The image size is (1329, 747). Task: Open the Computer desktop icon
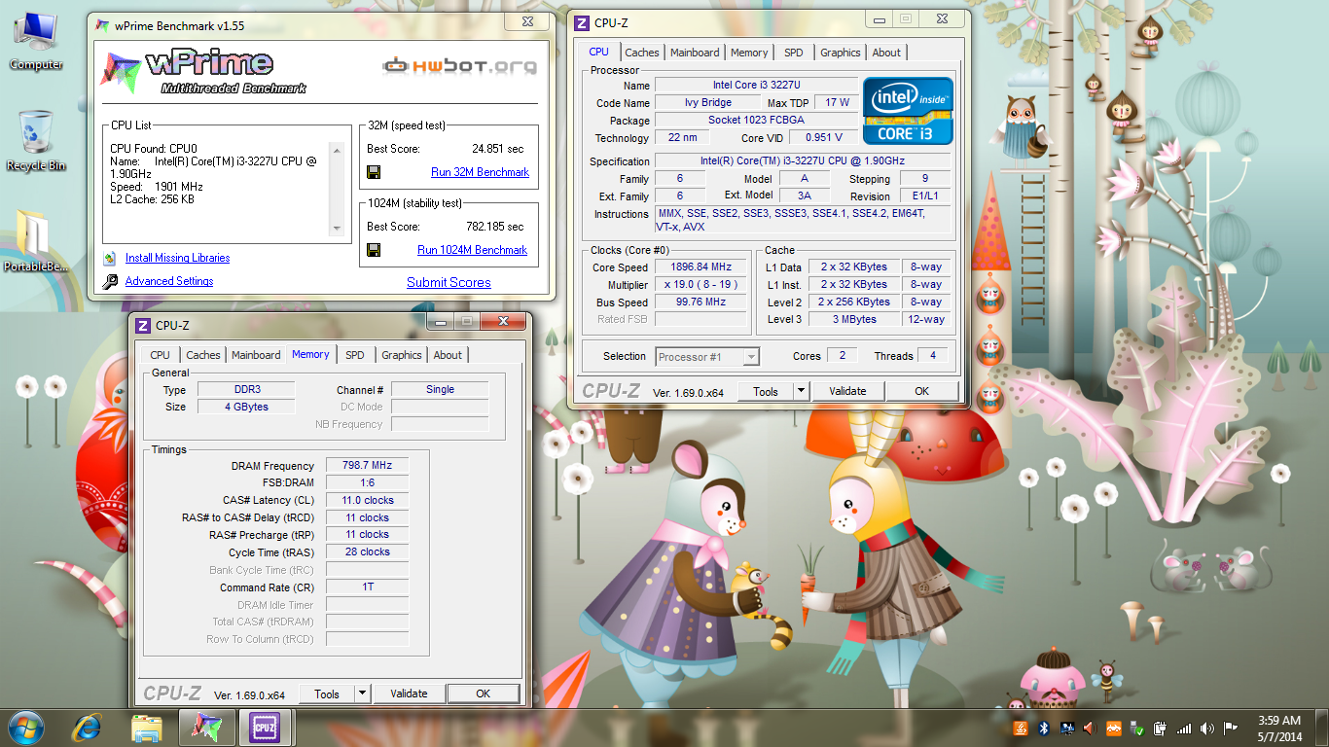click(x=35, y=41)
